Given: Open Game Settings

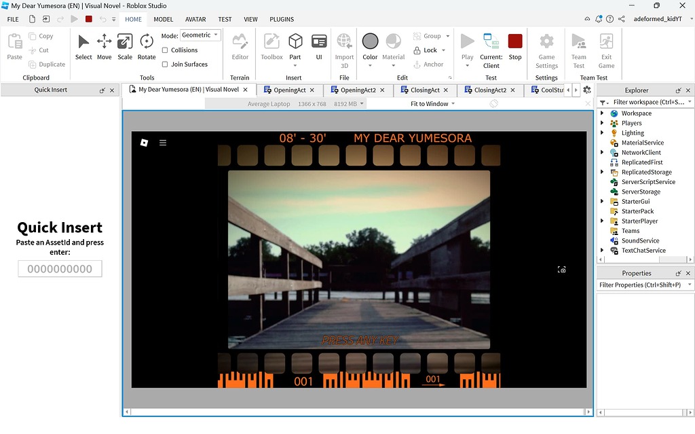Looking at the screenshot, I should (546, 48).
